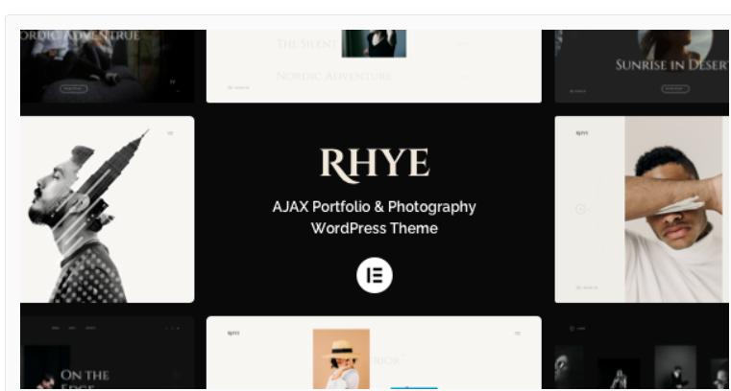Open menu icon in hat woman preview
The height and width of the screenshot is (391, 731).
coord(517,333)
